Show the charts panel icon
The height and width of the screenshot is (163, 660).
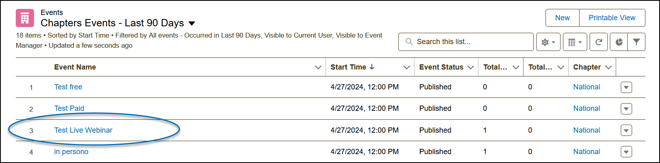[x=619, y=42]
